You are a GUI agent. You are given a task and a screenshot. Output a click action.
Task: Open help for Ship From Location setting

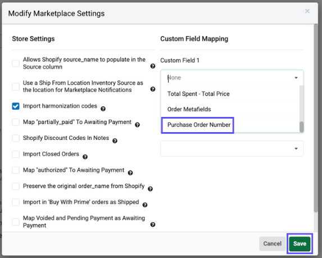click(153, 89)
